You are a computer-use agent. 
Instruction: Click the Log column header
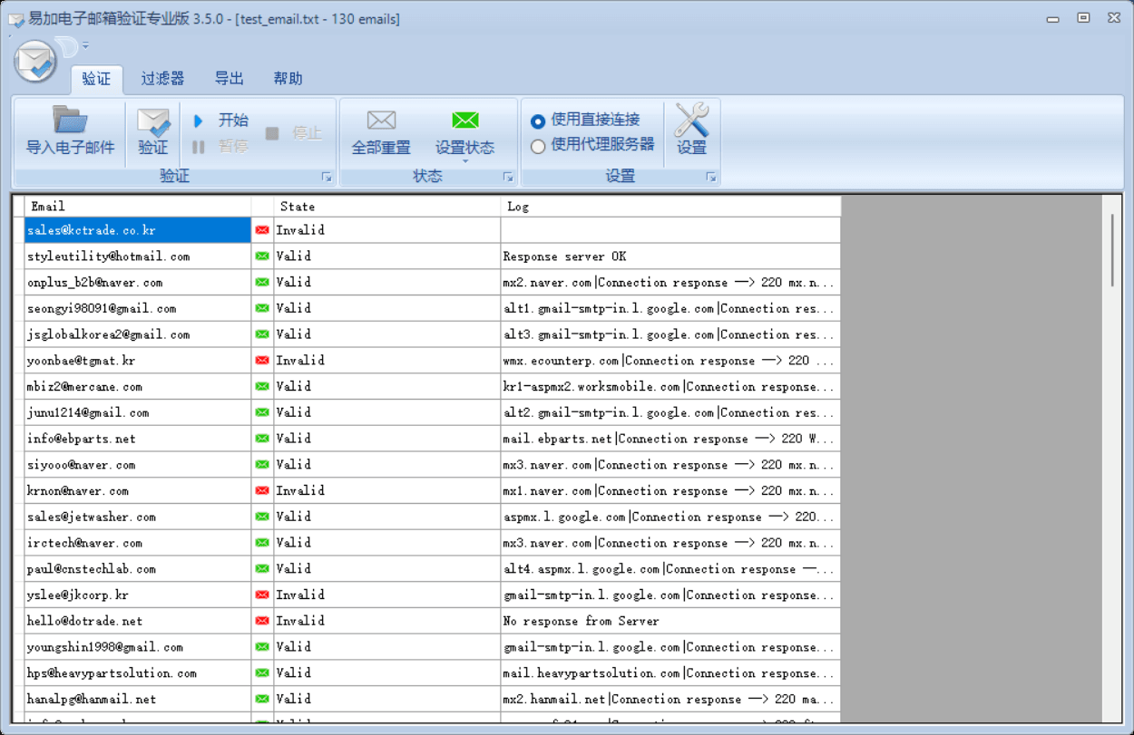671,207
